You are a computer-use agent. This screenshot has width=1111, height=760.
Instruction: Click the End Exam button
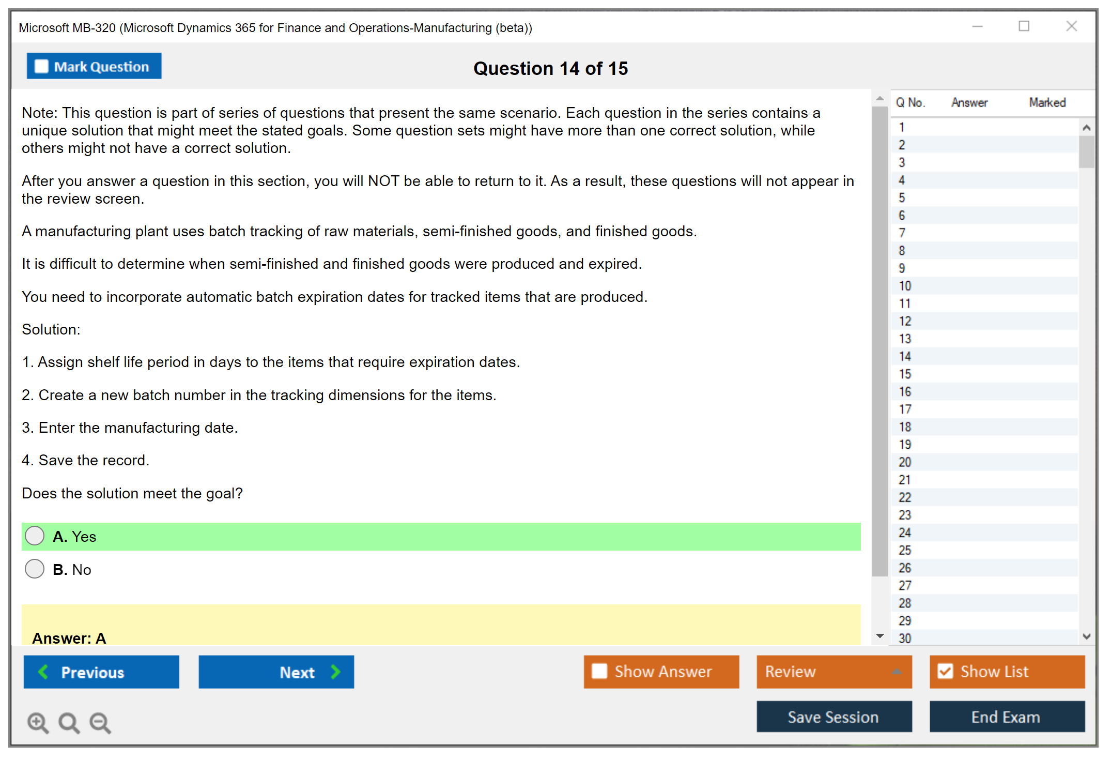point(1006,717)
